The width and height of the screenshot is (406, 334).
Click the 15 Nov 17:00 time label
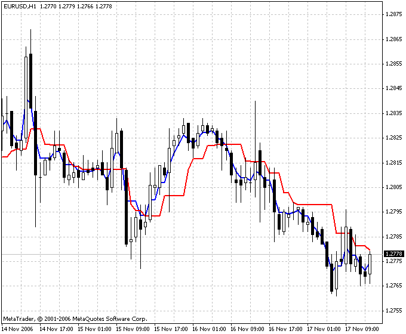tap(171, 329)
